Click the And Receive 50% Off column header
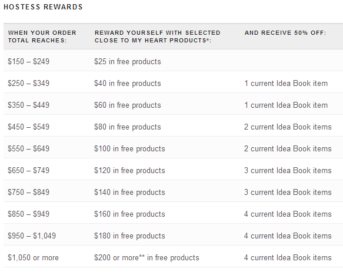Image resolution: width=343 pixels, height=275 pixels. click(285, 33)
